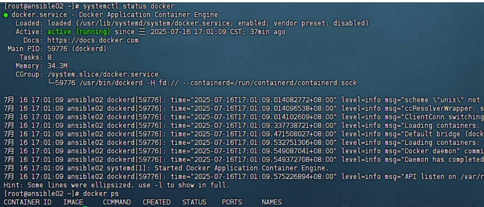Click the Memory value '34.3M'
This screenshot has height=207, width=484.
(x=57, y=66)
